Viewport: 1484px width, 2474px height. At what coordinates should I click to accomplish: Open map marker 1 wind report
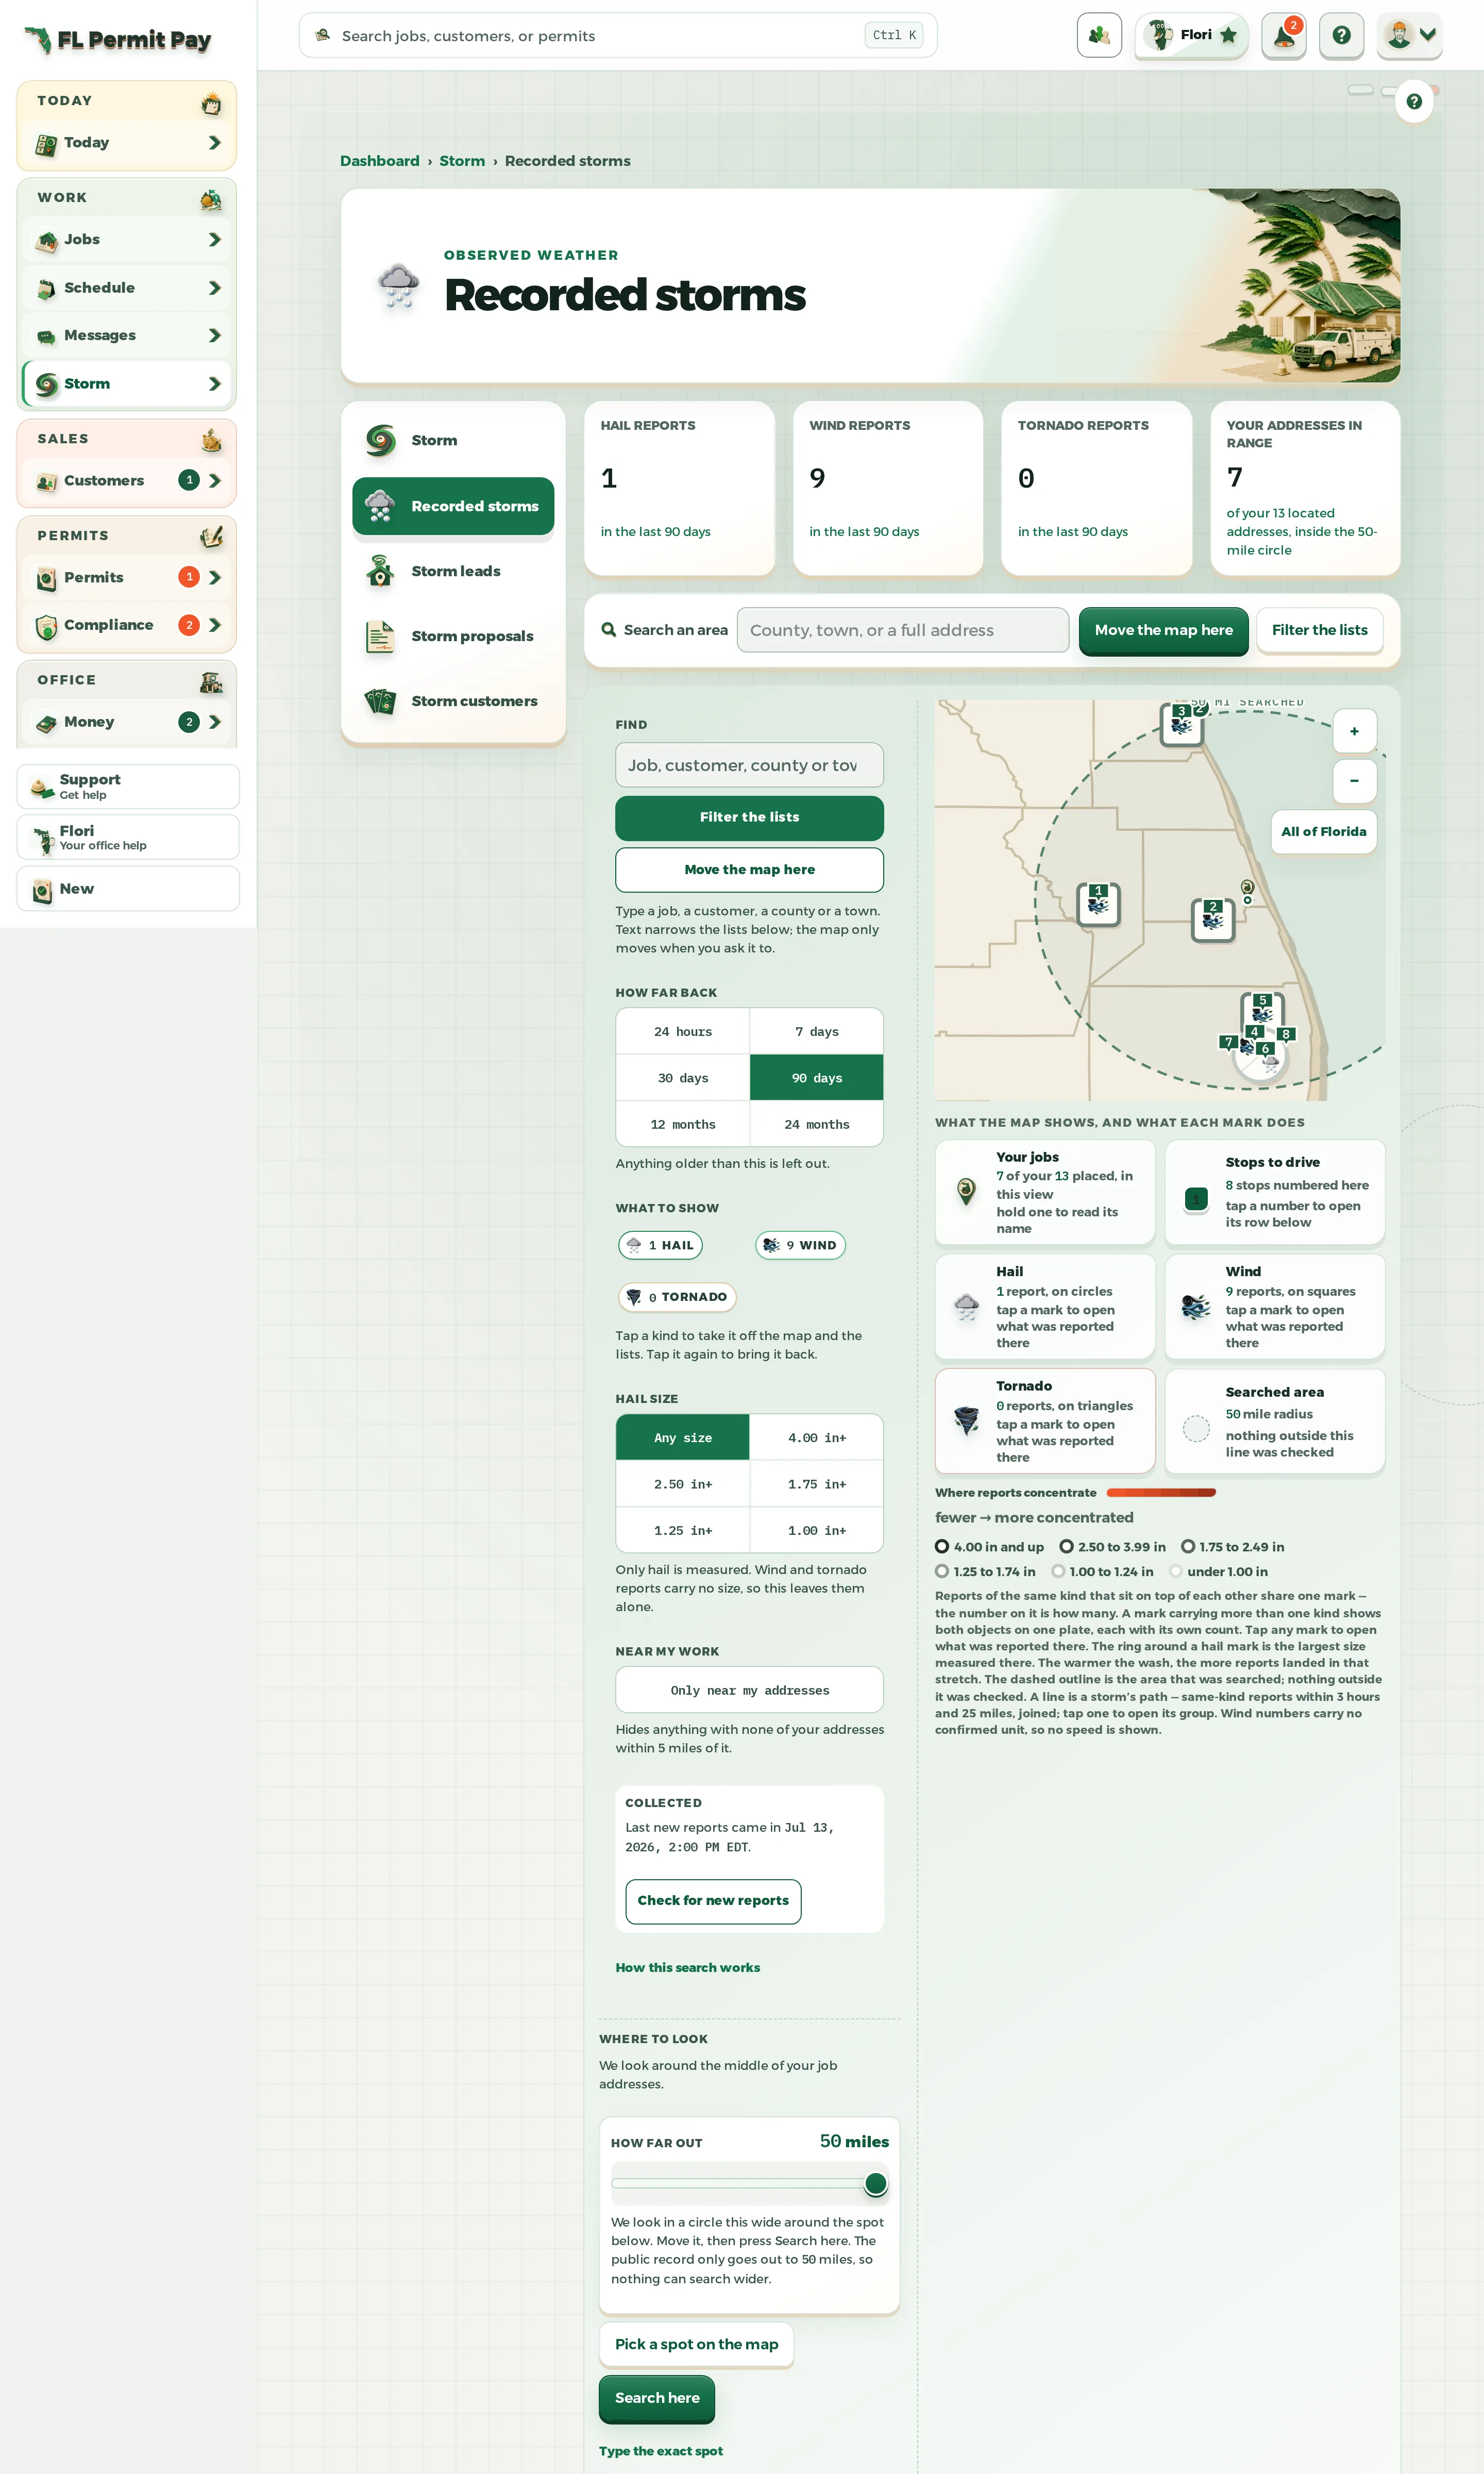pos(1098,904)
